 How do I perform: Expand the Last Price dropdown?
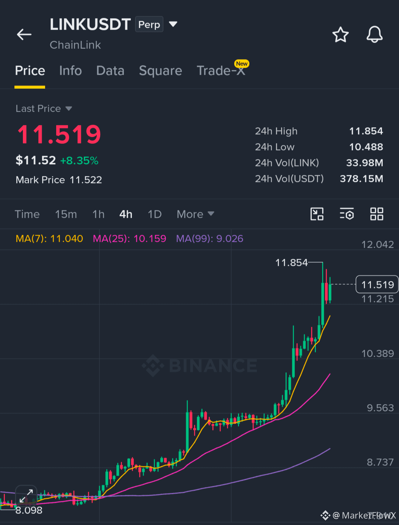click(x=69, y=109)
